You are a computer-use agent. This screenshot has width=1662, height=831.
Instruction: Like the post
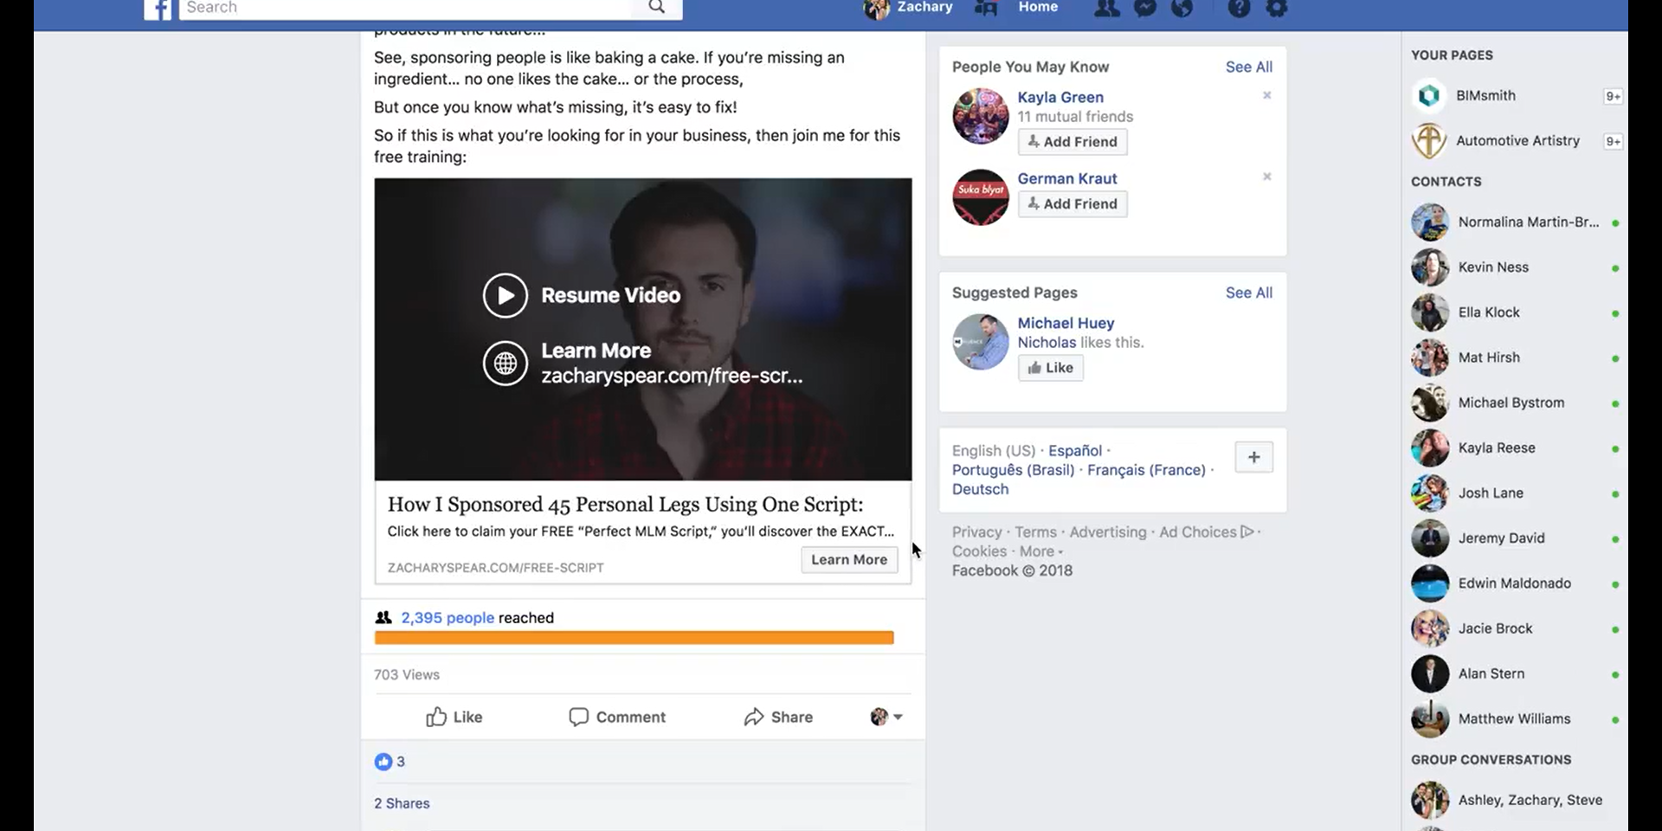454,717
